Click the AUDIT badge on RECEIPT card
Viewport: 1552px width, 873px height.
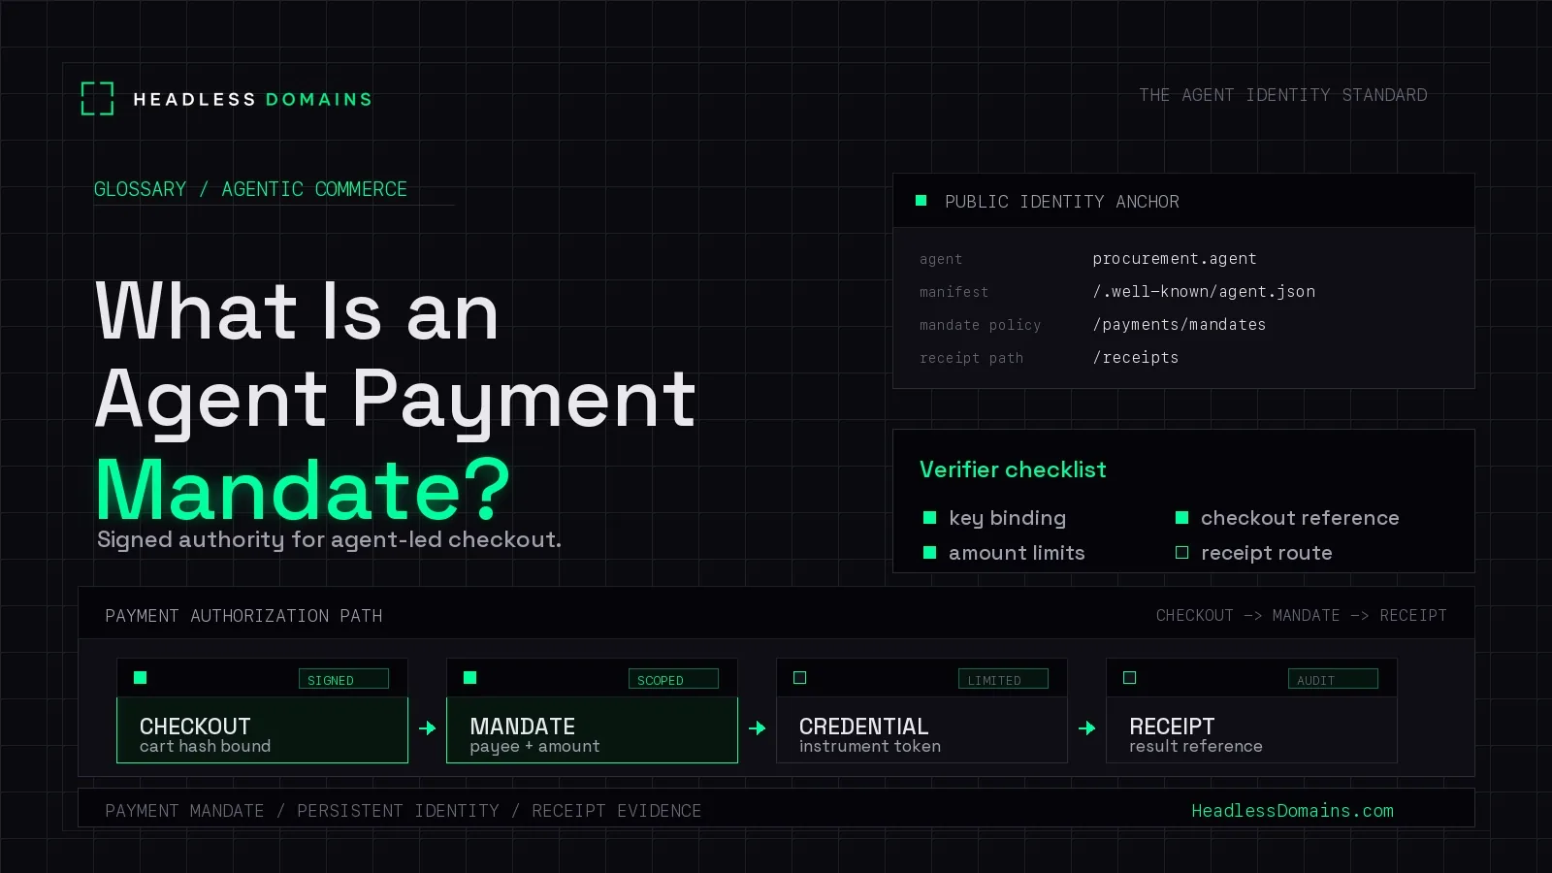tap(1333, 679)
